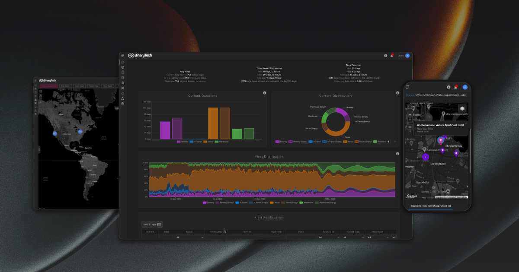Switch map layers on the phone map
The image size is (519, 272).
click(x=462, y=108)
